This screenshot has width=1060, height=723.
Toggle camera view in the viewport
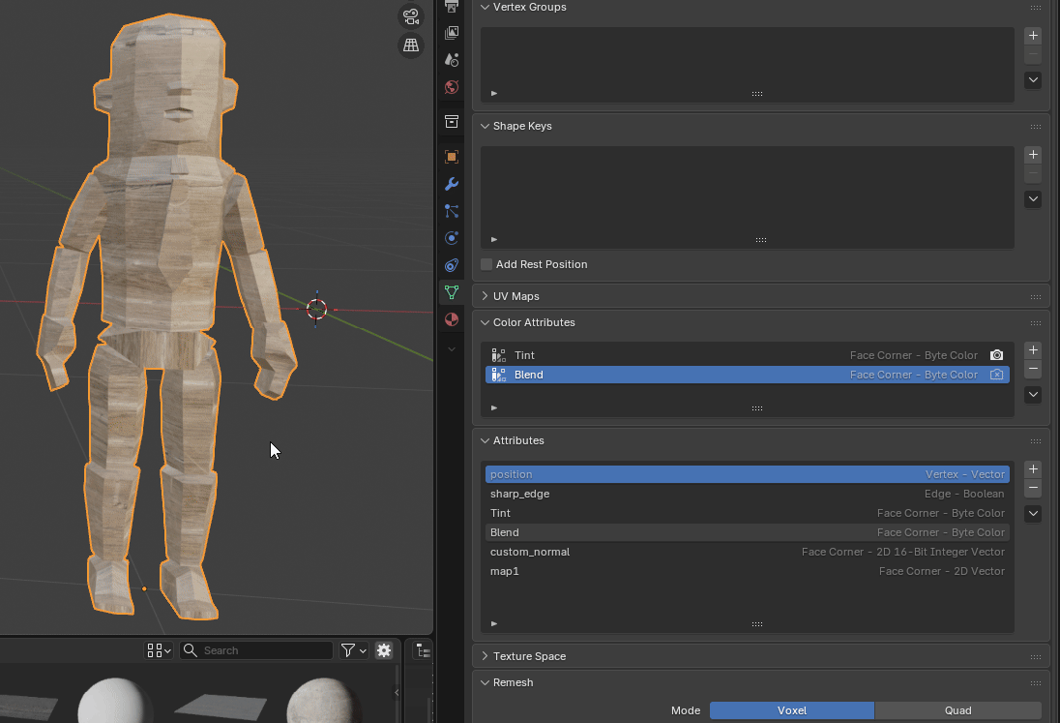point(411,16)
